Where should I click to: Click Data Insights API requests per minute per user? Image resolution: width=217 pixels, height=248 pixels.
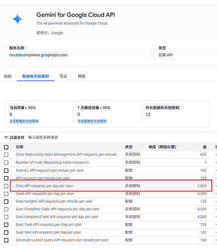coord(54,201)
